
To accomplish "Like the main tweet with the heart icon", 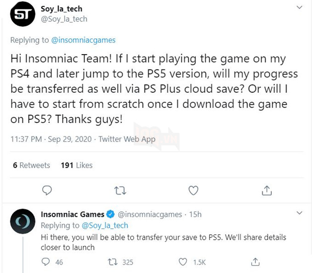I will pos(193,190).
